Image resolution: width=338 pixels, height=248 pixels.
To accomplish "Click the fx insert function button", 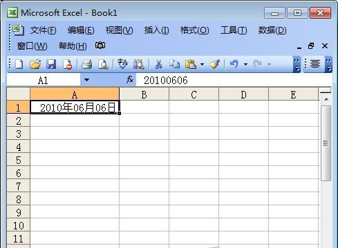I will coord(130,80).
